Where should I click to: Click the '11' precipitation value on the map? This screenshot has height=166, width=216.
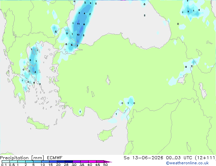(x=78, y=24)
